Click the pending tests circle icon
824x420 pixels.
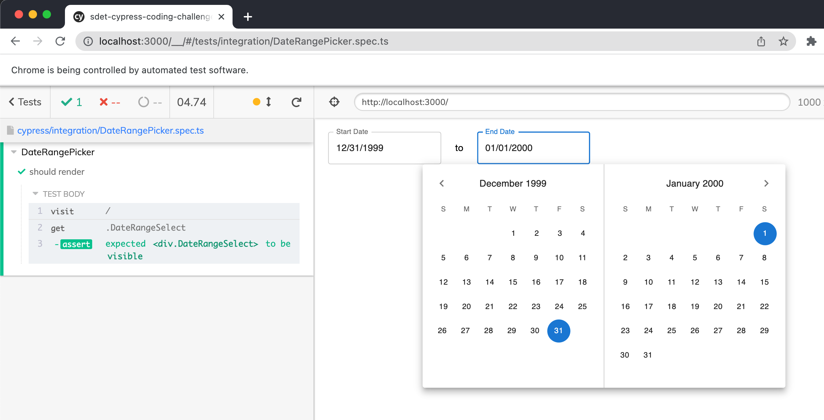142,102
